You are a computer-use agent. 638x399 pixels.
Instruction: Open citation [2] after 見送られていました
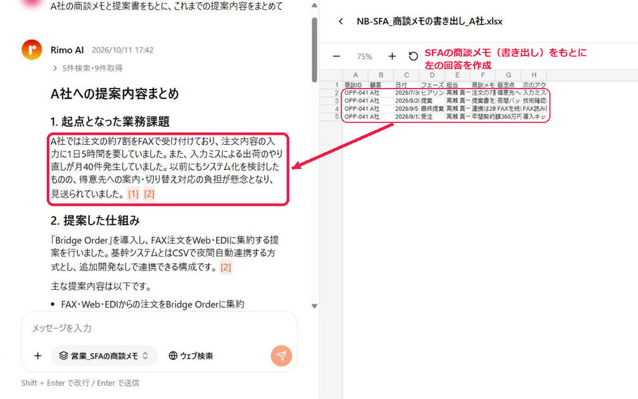149,194
